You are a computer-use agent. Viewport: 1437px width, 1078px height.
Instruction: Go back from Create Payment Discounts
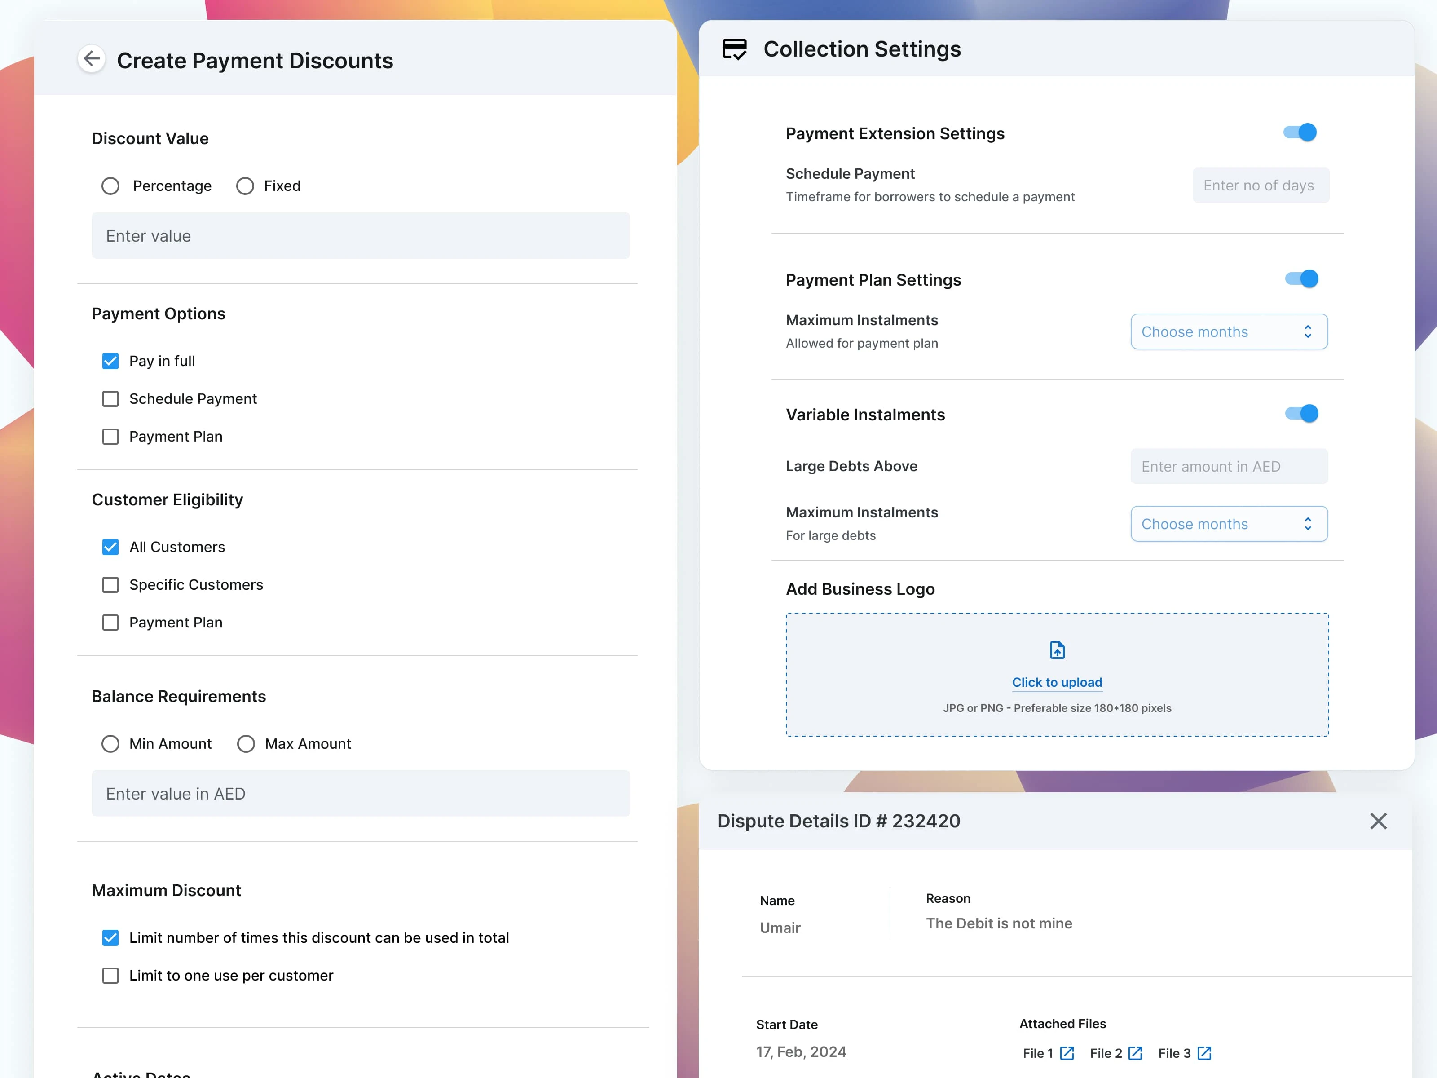point(92,59)
